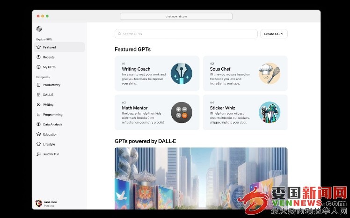Click the Writing Coach feedback description text
Viewport: 350px width, 218px height.
(x=144, y=79)
